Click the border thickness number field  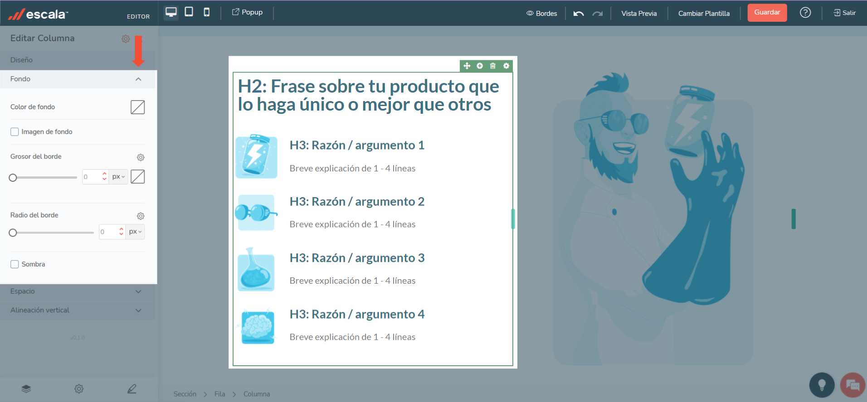[x=91, y=177]
